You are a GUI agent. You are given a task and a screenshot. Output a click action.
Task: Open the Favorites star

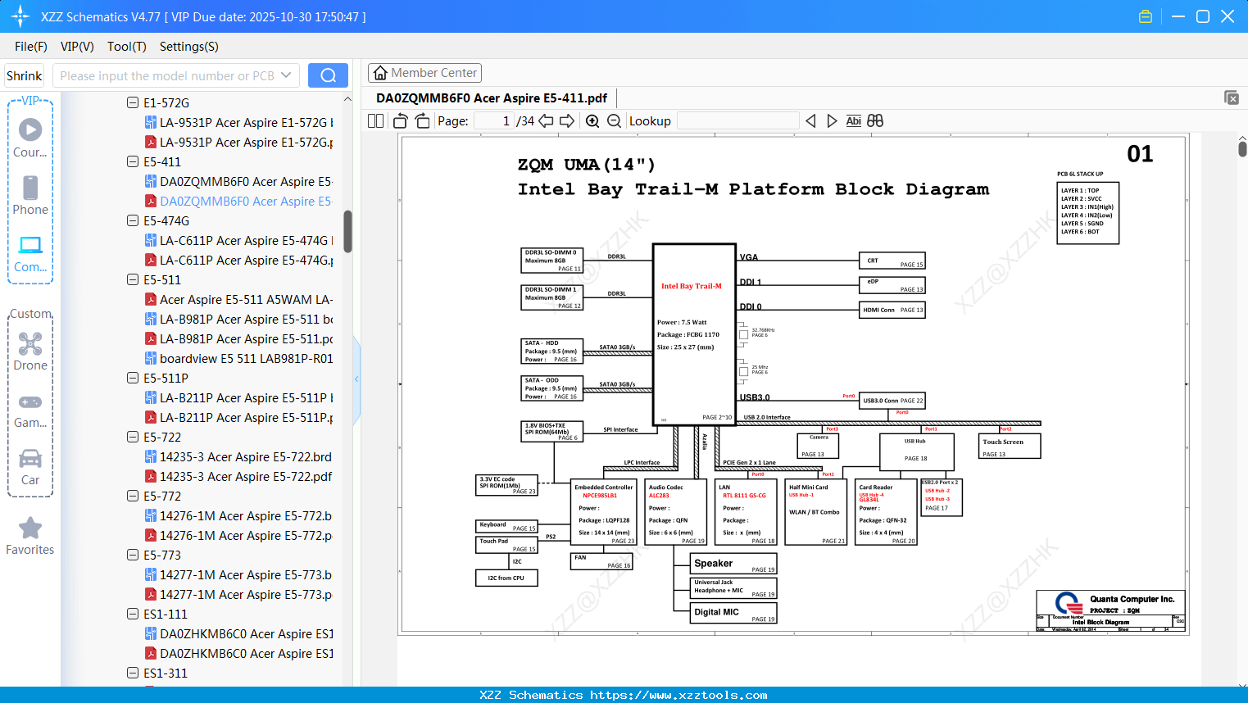30,537
